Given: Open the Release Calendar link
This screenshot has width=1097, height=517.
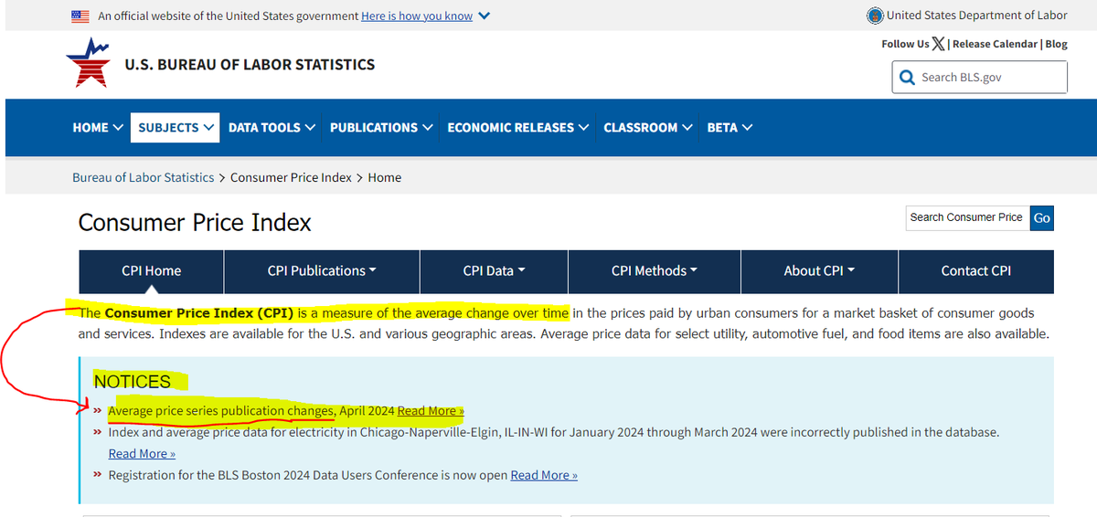Looking at the screenshot, I should (995, 44).
